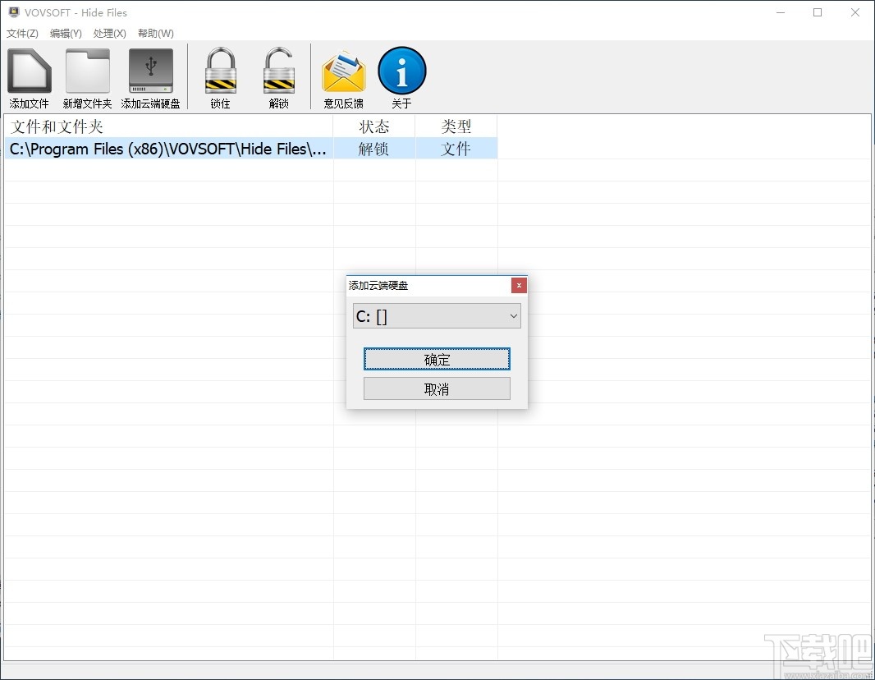Close the 添加云端硬盘 dialog
The width and height of the screenshot is (875, 680).
coord(519,285)
